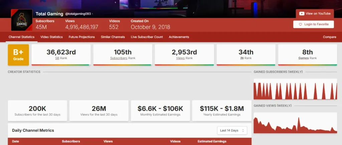Click the 2,953rd rank value

point(184,52)
